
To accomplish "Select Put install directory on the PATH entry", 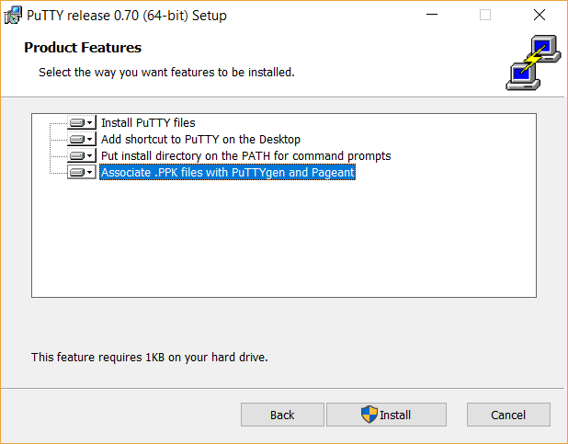I will (245, 155).
